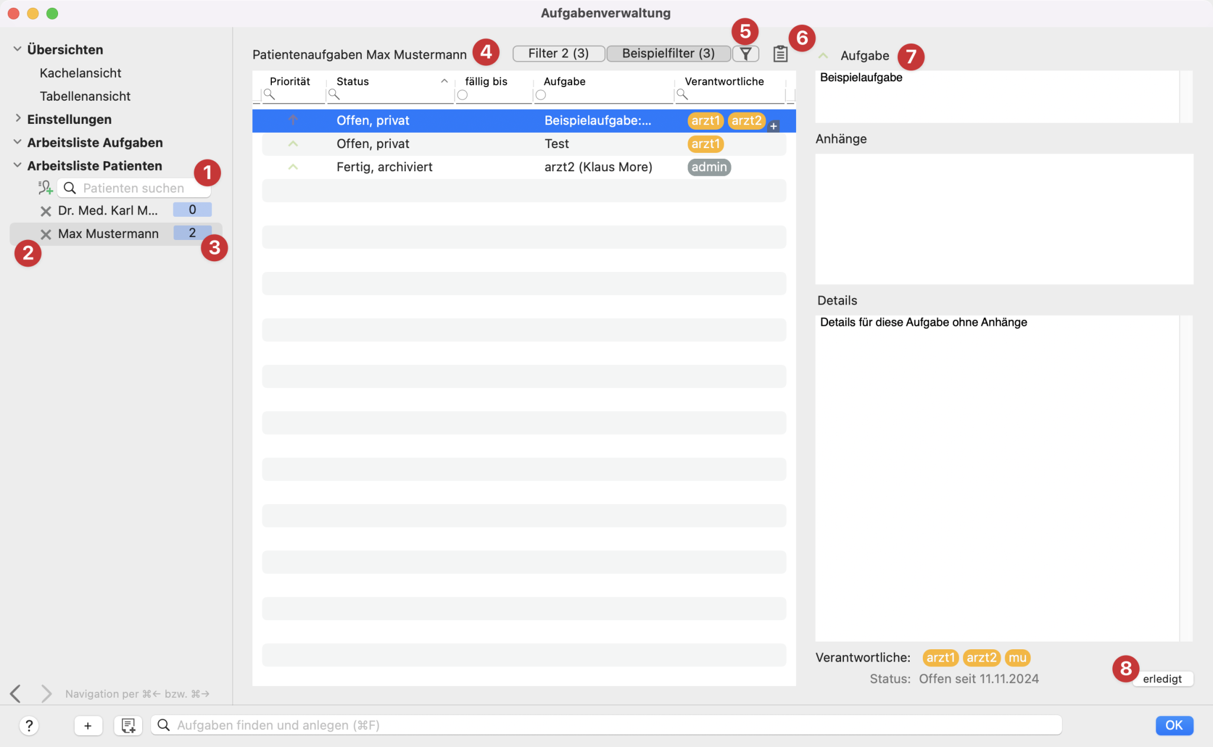The height and width of the screenshot is (747, 1213).
Task: Open the Tabellenansicht view
Action: 85,96
